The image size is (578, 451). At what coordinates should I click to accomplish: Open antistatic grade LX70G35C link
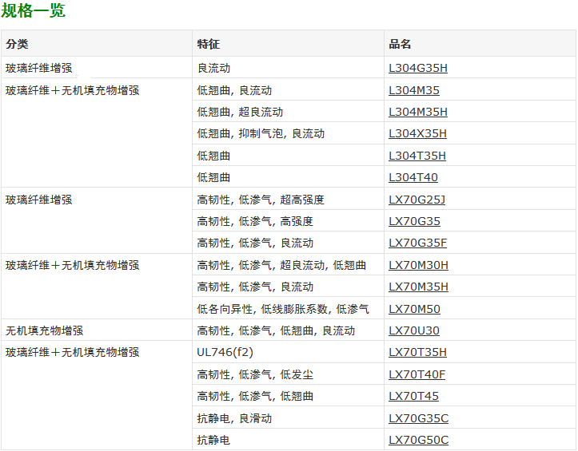pos(418,418)
